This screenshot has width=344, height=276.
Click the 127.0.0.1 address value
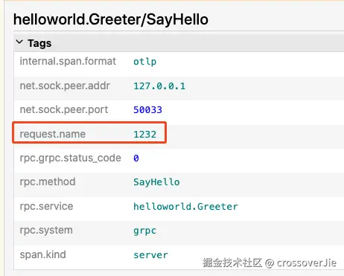click(x=159, y=86)
